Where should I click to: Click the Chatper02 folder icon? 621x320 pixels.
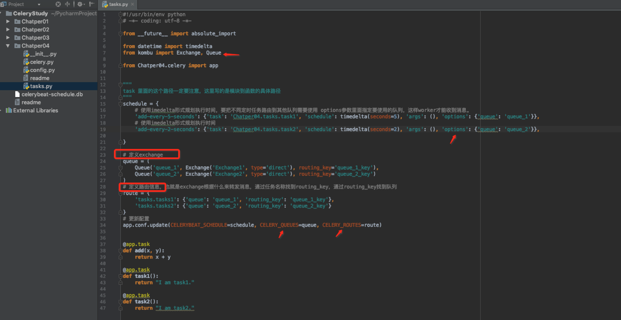coord(17,29)
